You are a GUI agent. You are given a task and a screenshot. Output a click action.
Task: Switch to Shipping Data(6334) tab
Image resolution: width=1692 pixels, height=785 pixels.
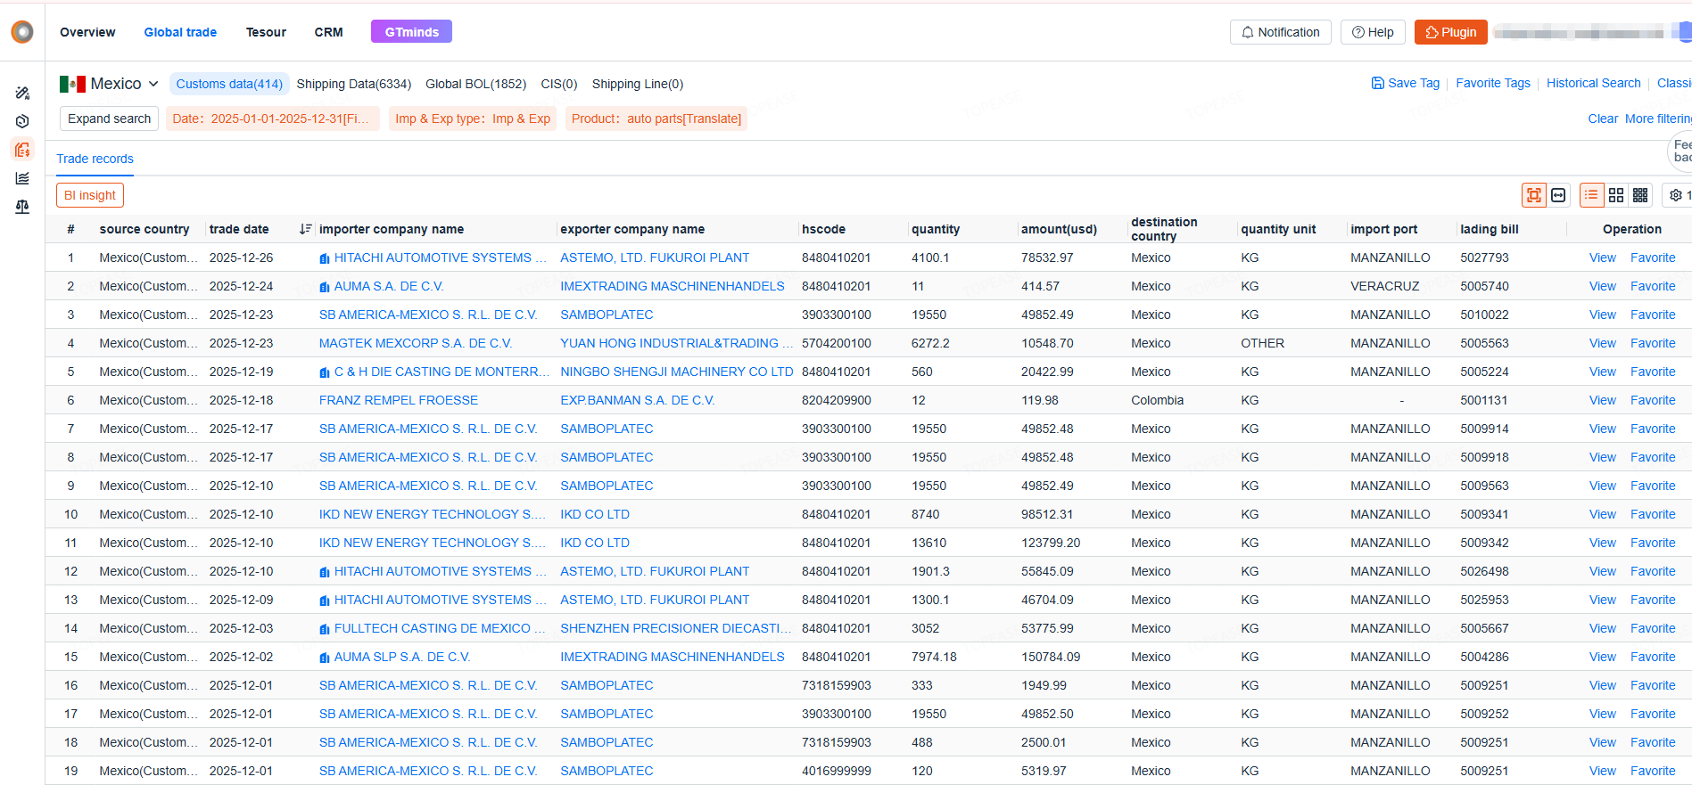click(353, 84)
